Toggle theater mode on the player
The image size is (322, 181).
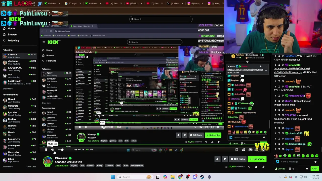[x=250, y=150]
